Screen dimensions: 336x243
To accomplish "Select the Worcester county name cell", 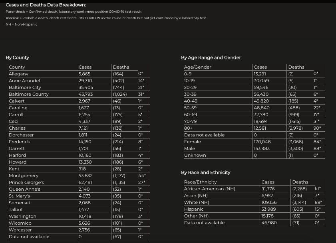I will point(20,230).
